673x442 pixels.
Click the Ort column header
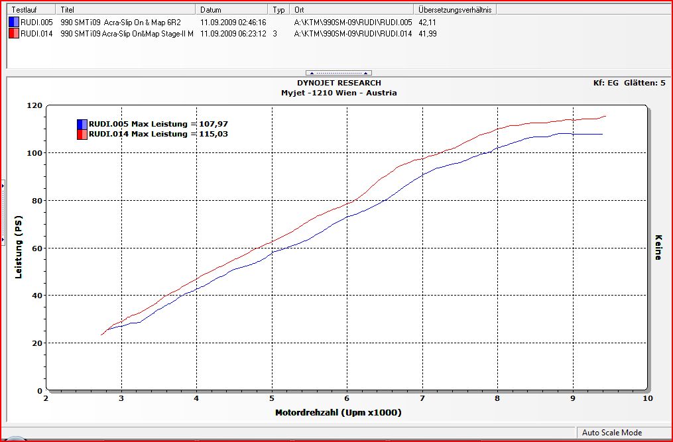pyautogui.click(x=351, y=10)
